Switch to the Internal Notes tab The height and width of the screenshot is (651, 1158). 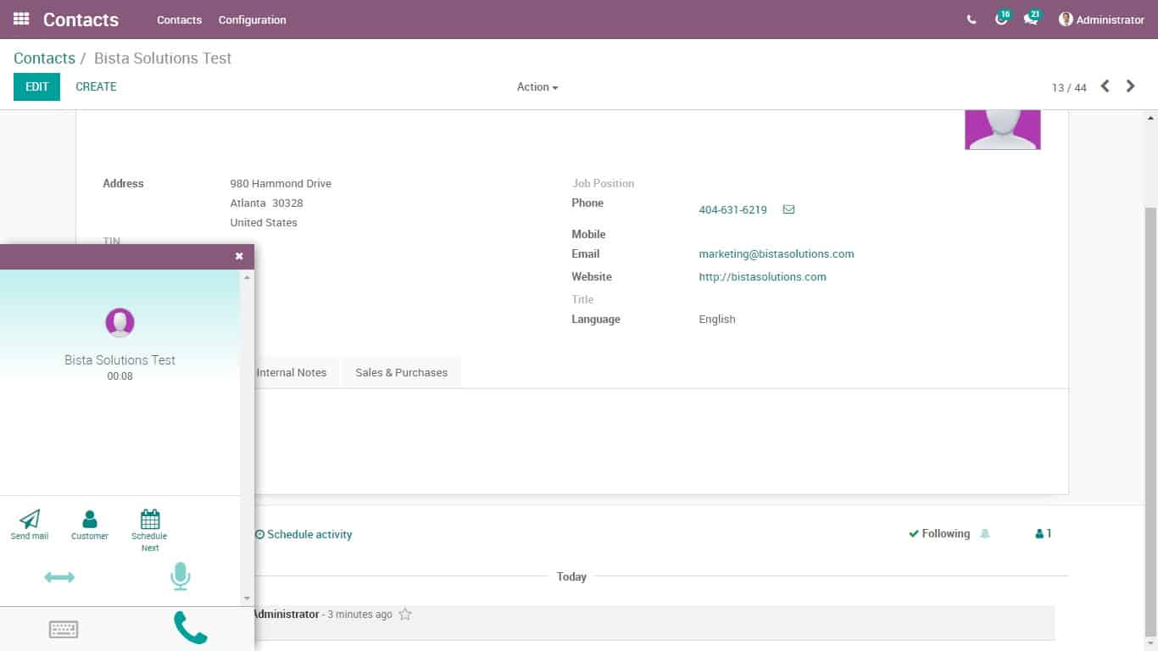click(292, 373)
